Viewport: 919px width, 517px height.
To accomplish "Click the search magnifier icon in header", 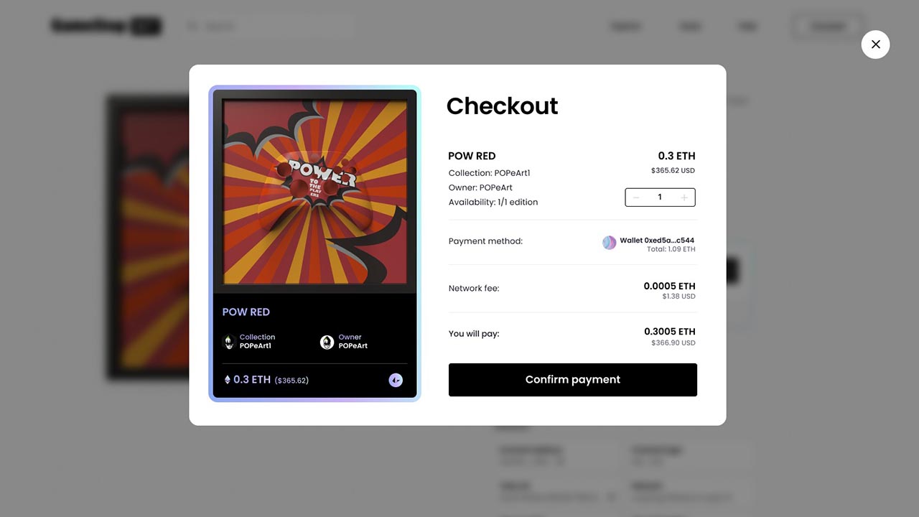I will (x=192, y=27).
